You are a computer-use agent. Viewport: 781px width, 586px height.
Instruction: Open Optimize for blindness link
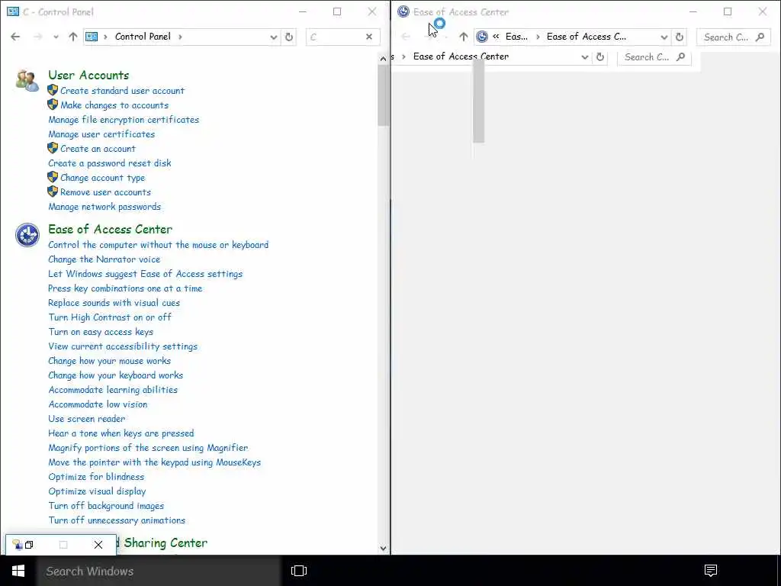tap(96, 476)
